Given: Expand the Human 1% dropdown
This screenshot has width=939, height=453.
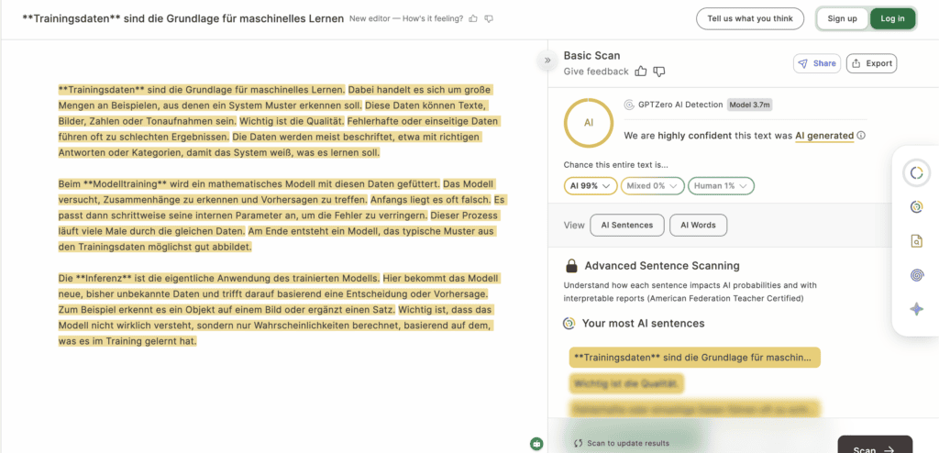Looking at the screenshot, I should pyautogui.click(x=721, y=186).
